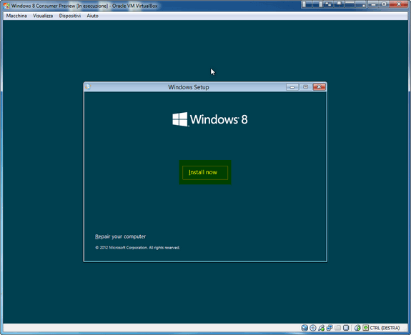Open the Visualizza menu
The width and height of the screenshot is (411, 335).
click(x=43, y=16)
